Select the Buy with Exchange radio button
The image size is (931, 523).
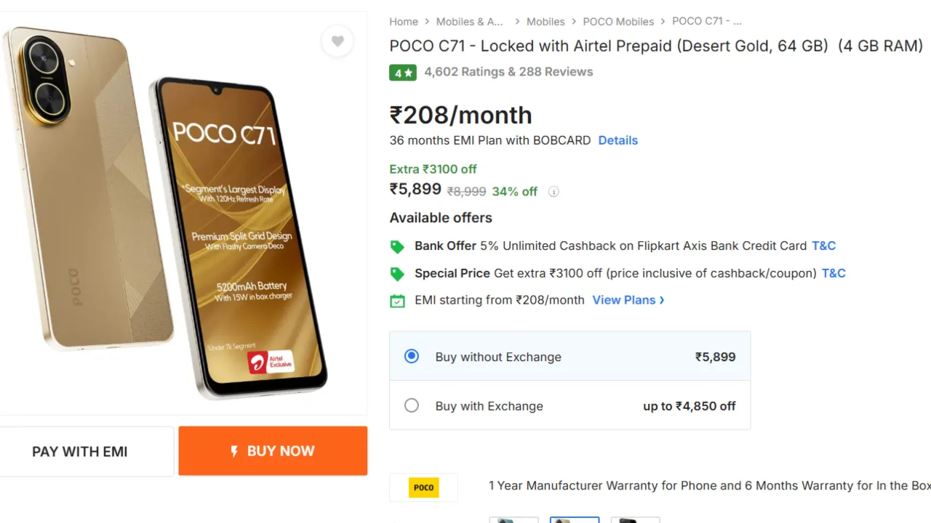[x=412, y=405]
